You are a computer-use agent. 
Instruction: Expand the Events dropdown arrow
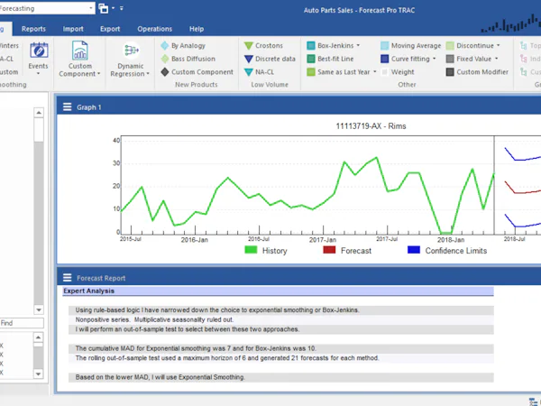[38, 74]
